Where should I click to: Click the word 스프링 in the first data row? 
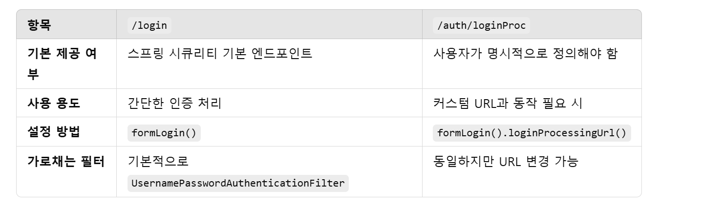(x=143, y=54)
